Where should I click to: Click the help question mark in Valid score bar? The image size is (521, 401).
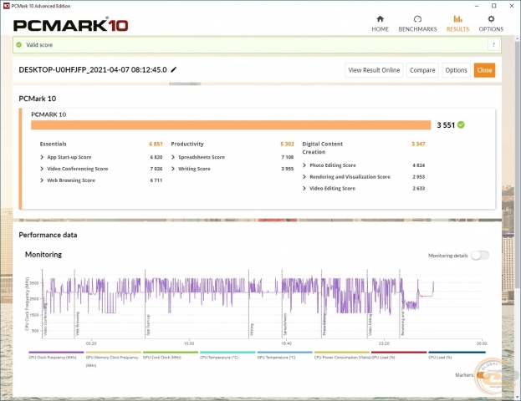tap(493, 44)
